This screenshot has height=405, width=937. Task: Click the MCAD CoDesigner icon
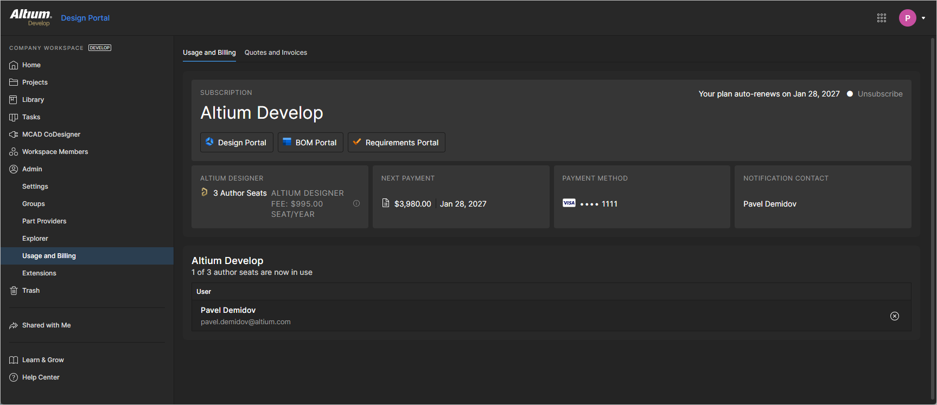click(x=14, y=134)
